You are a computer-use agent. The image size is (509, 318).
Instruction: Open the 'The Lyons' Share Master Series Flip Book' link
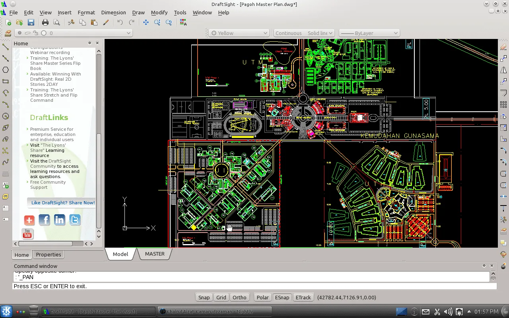pos(55,63)
